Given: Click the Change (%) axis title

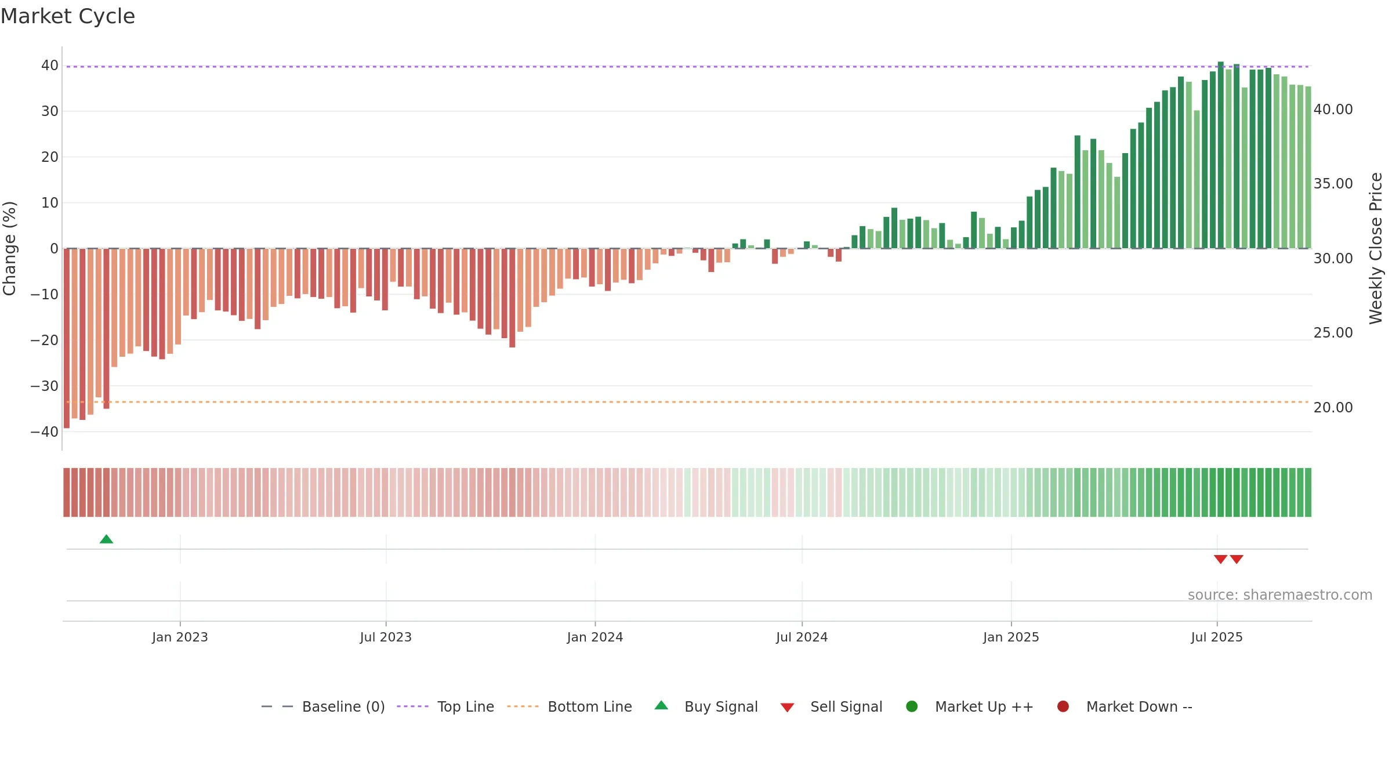Looking at the screenshot, I should point(9,248).
